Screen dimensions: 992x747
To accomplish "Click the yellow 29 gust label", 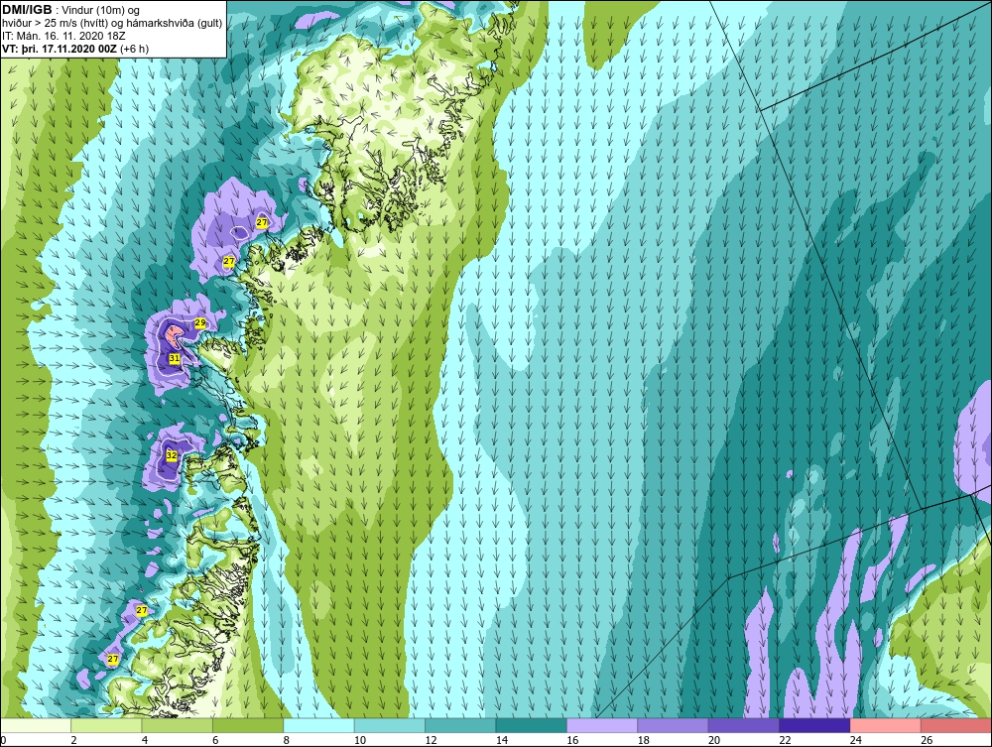I will 200,323.
